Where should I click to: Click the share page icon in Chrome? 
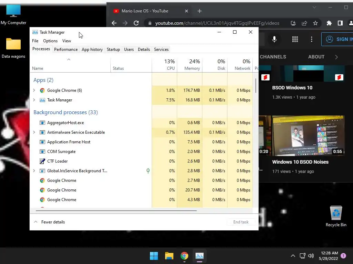click(304, 23)
